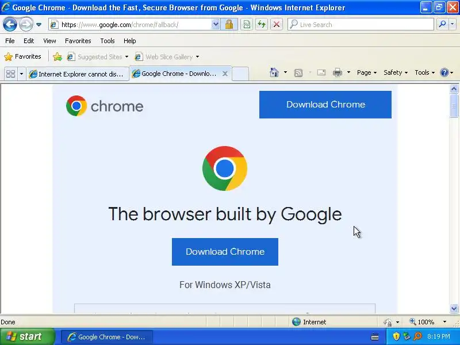The height and width of the screenshot is (345, 460).
Task: Go back using the Back arrow button
Action: (x=10, y=24)
